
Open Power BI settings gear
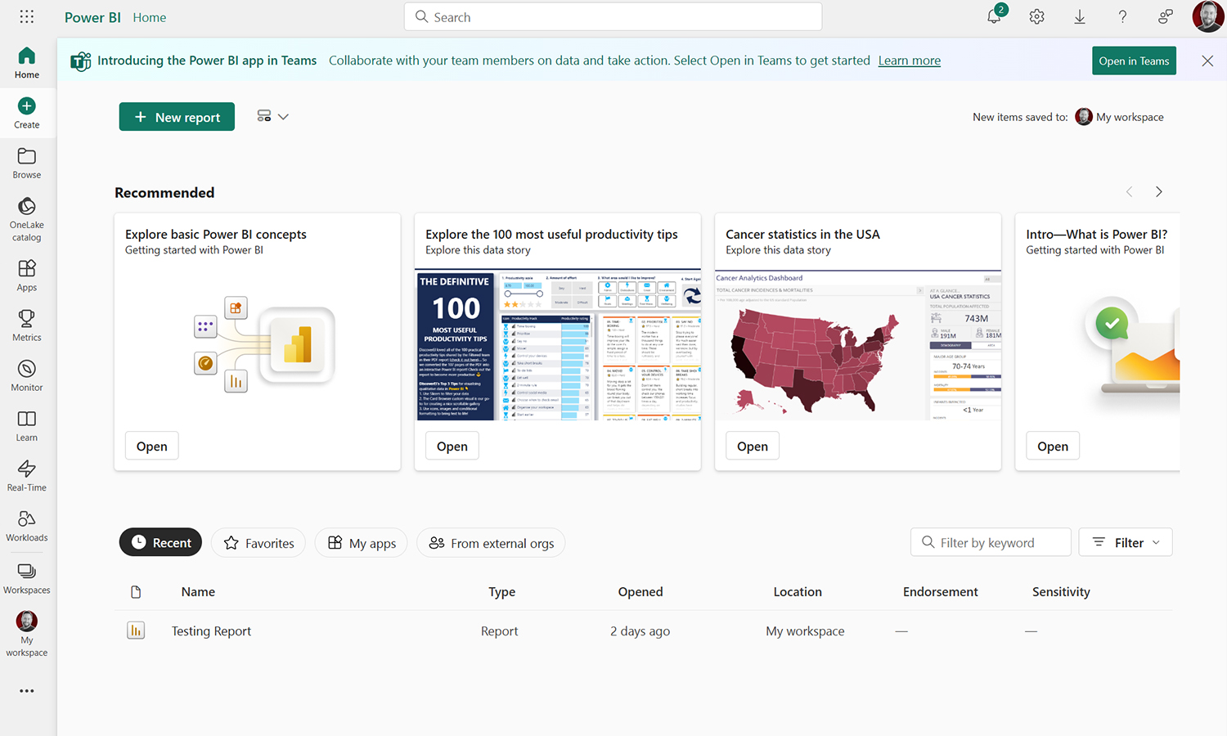pos(1036,16)
